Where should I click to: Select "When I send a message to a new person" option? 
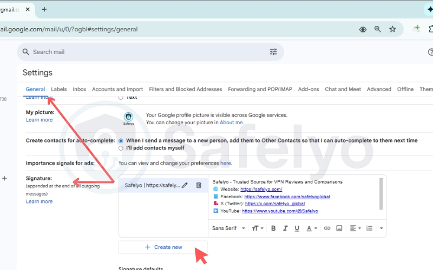(121, 140)
